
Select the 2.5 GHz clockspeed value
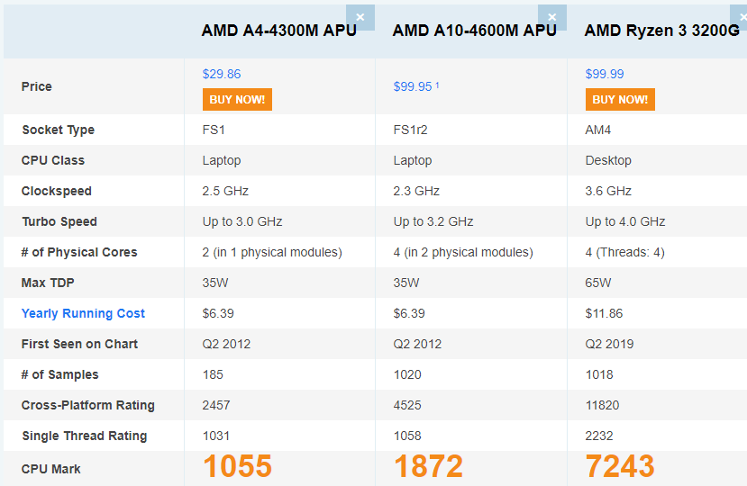(x=225, y=191)
